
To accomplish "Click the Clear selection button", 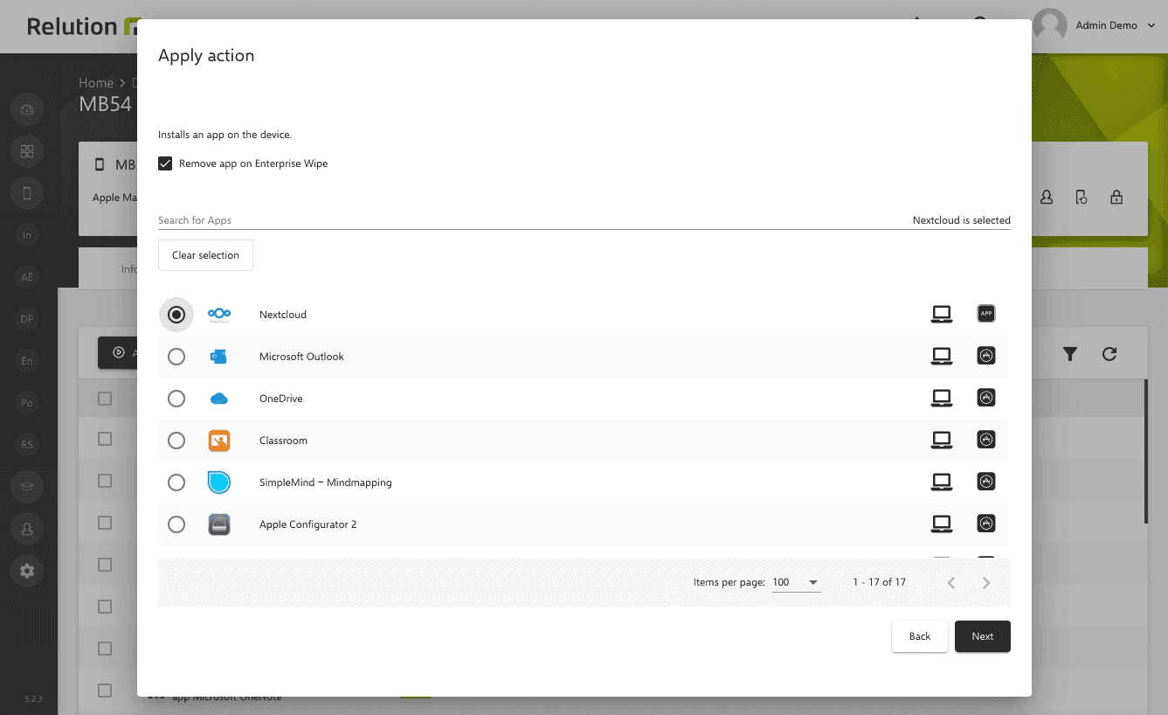I will [205, 255].
